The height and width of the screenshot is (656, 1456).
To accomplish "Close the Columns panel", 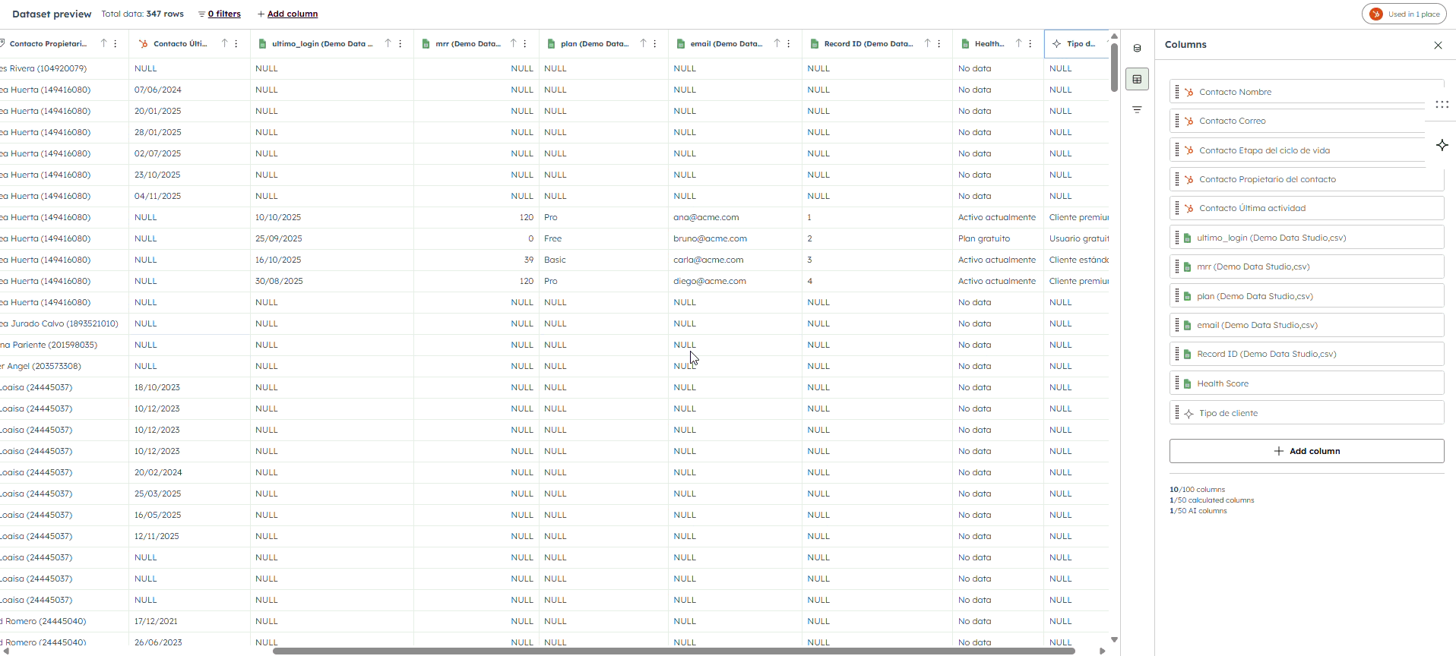I will tap(1438, 46).
